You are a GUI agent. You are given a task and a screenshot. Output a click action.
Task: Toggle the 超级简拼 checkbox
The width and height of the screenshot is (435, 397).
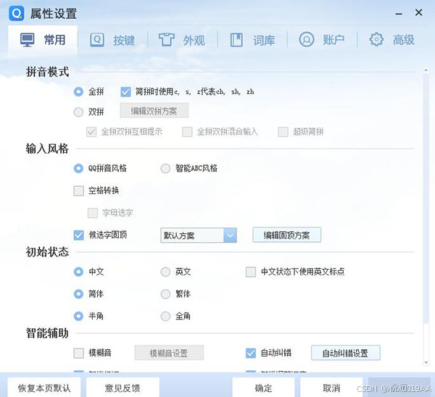(283, 132)
